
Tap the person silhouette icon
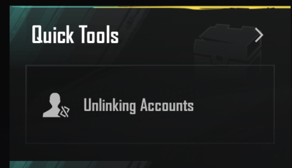[x=53, y=105]
